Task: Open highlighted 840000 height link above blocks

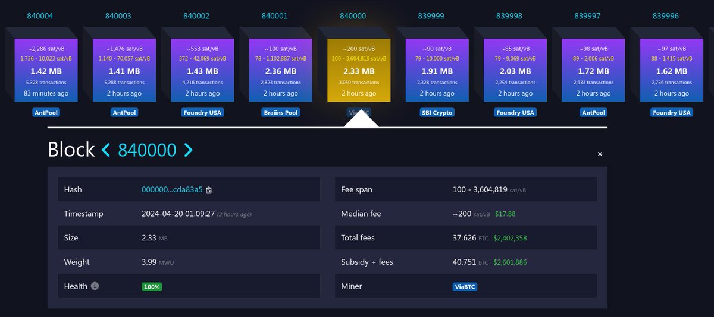Action: (x=353, y=16)
